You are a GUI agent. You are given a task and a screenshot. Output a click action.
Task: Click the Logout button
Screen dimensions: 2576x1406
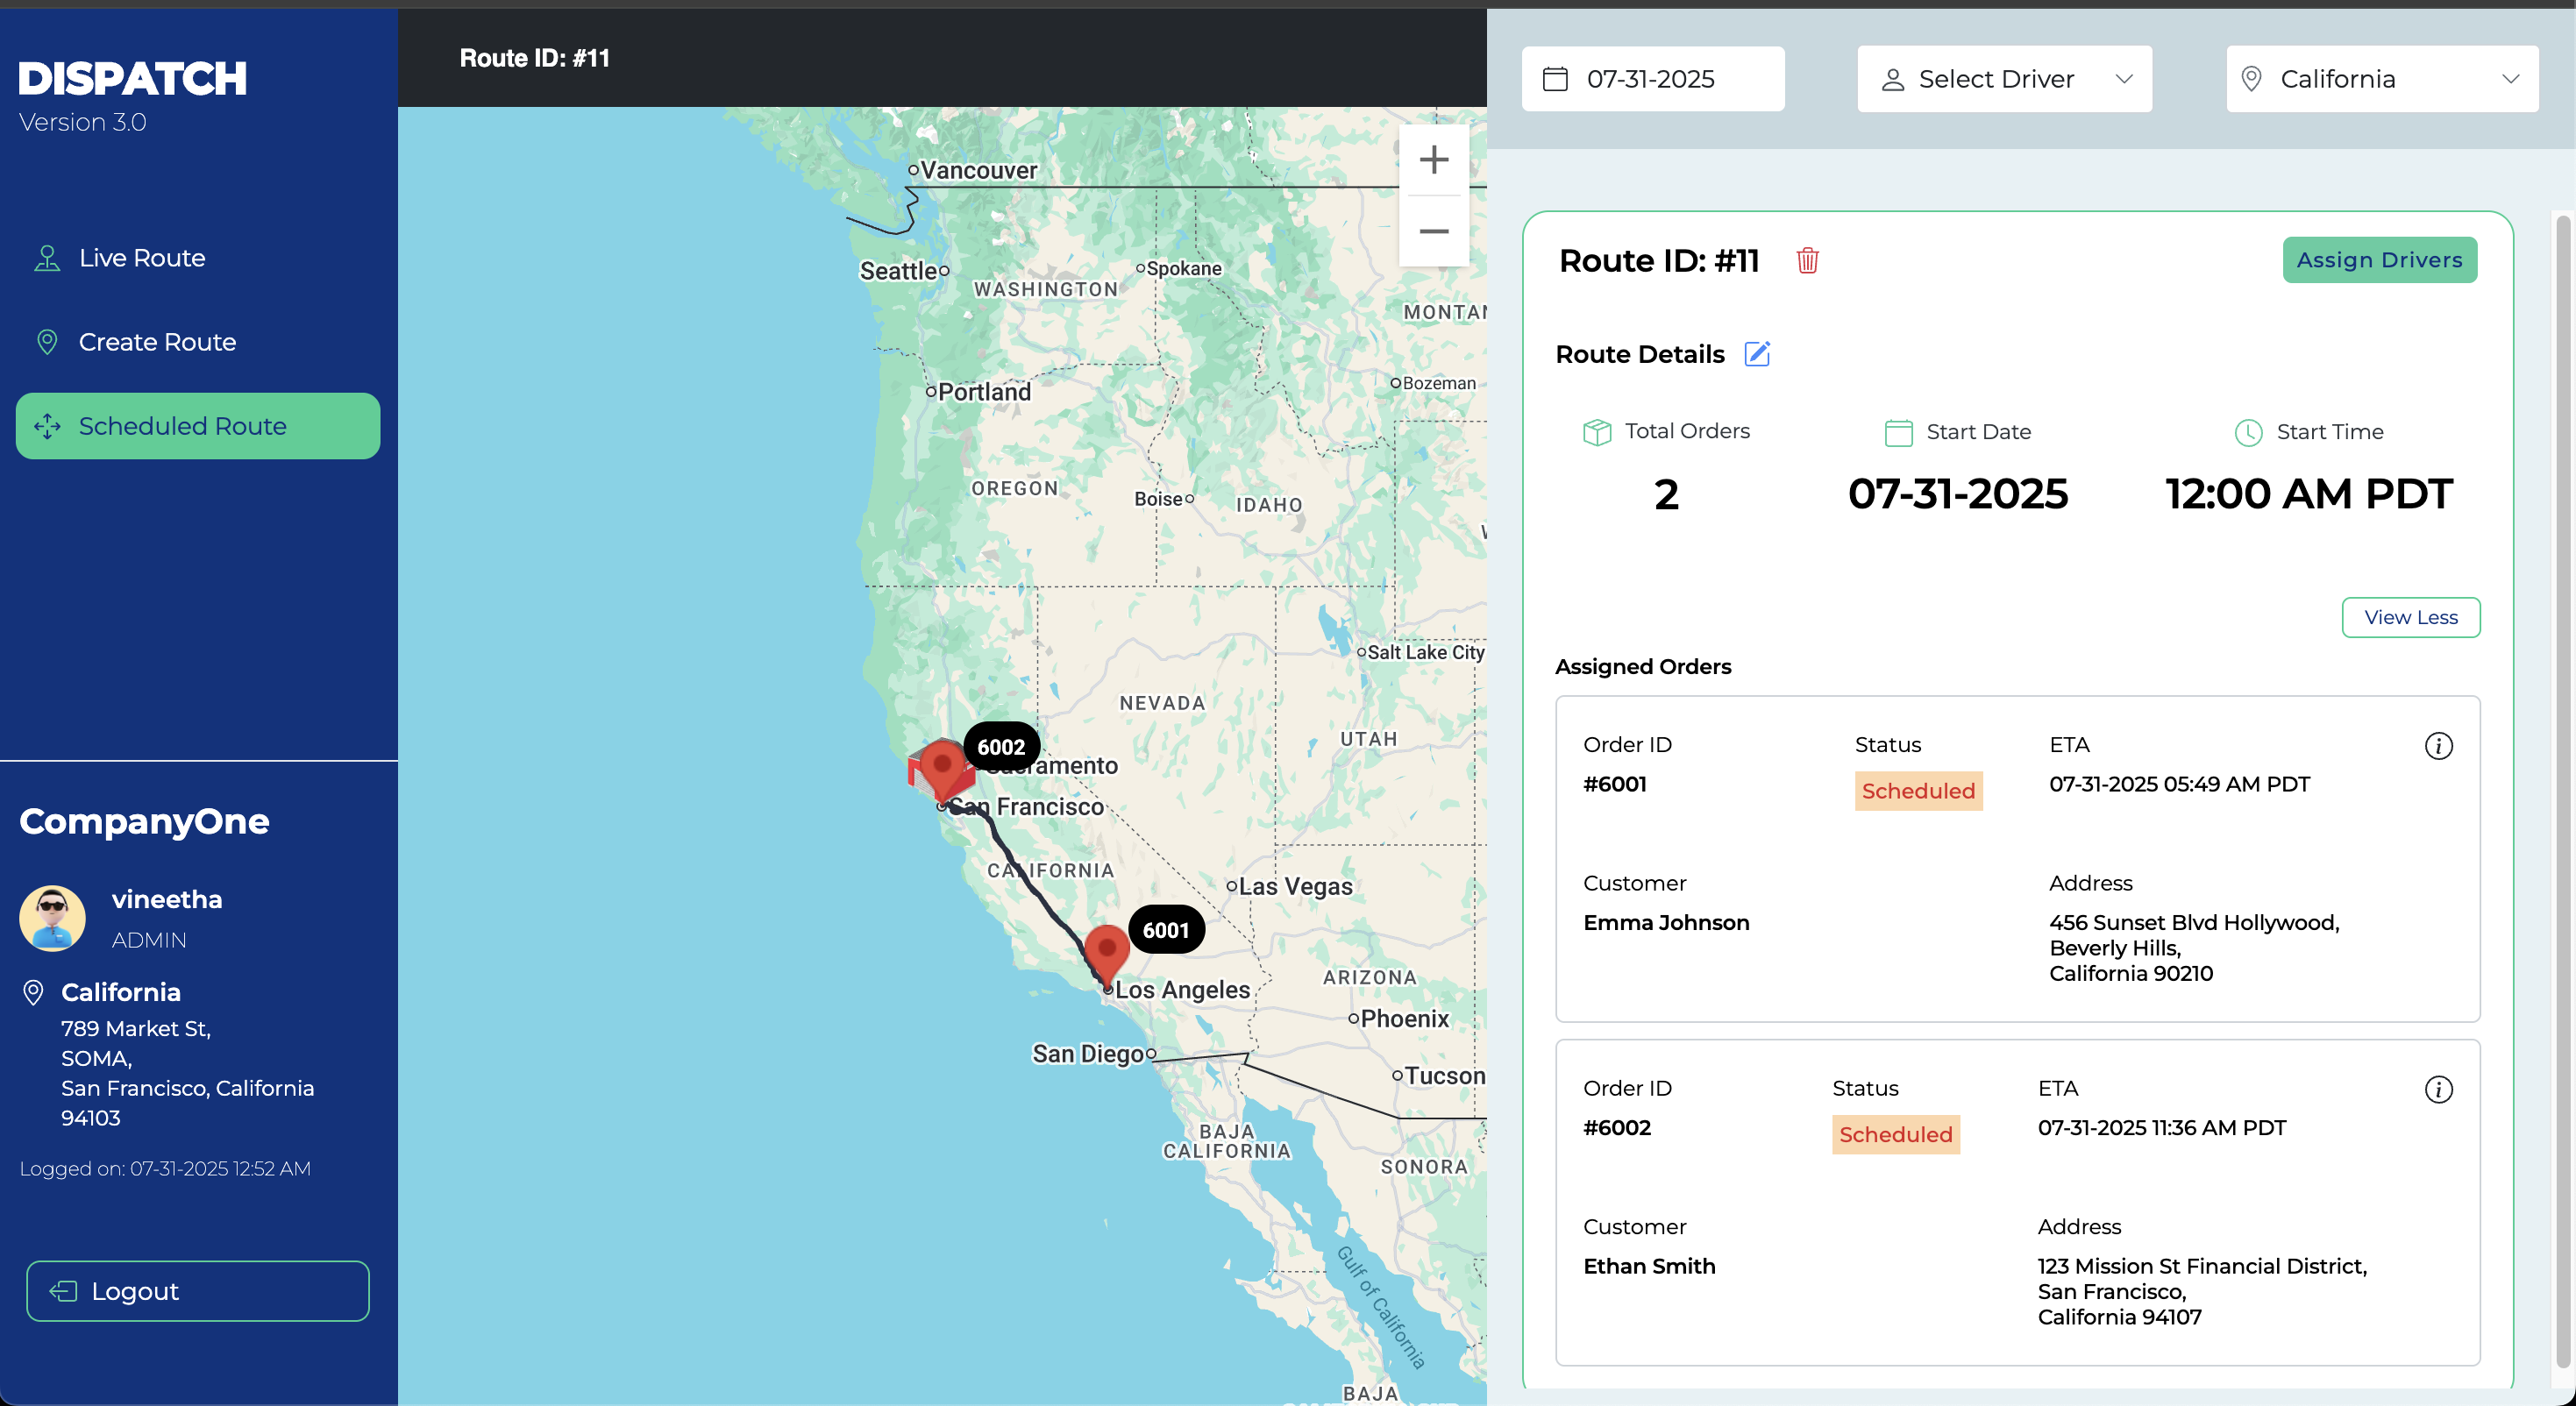(x=197, y=1291)
